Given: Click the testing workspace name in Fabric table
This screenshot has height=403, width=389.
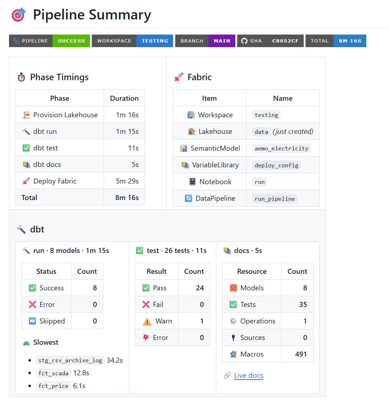Looking at the screenshot, I should (266, 115).
